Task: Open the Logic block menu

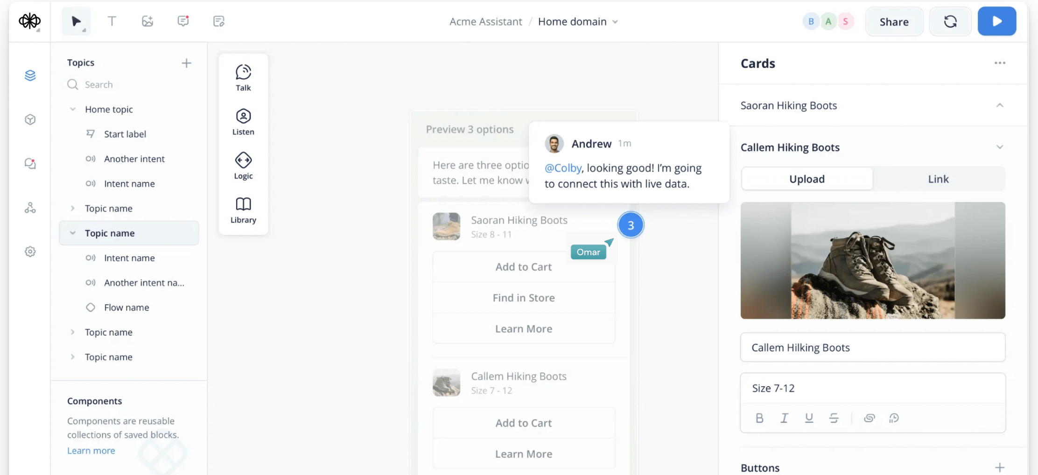Action: tap(243, 166)
